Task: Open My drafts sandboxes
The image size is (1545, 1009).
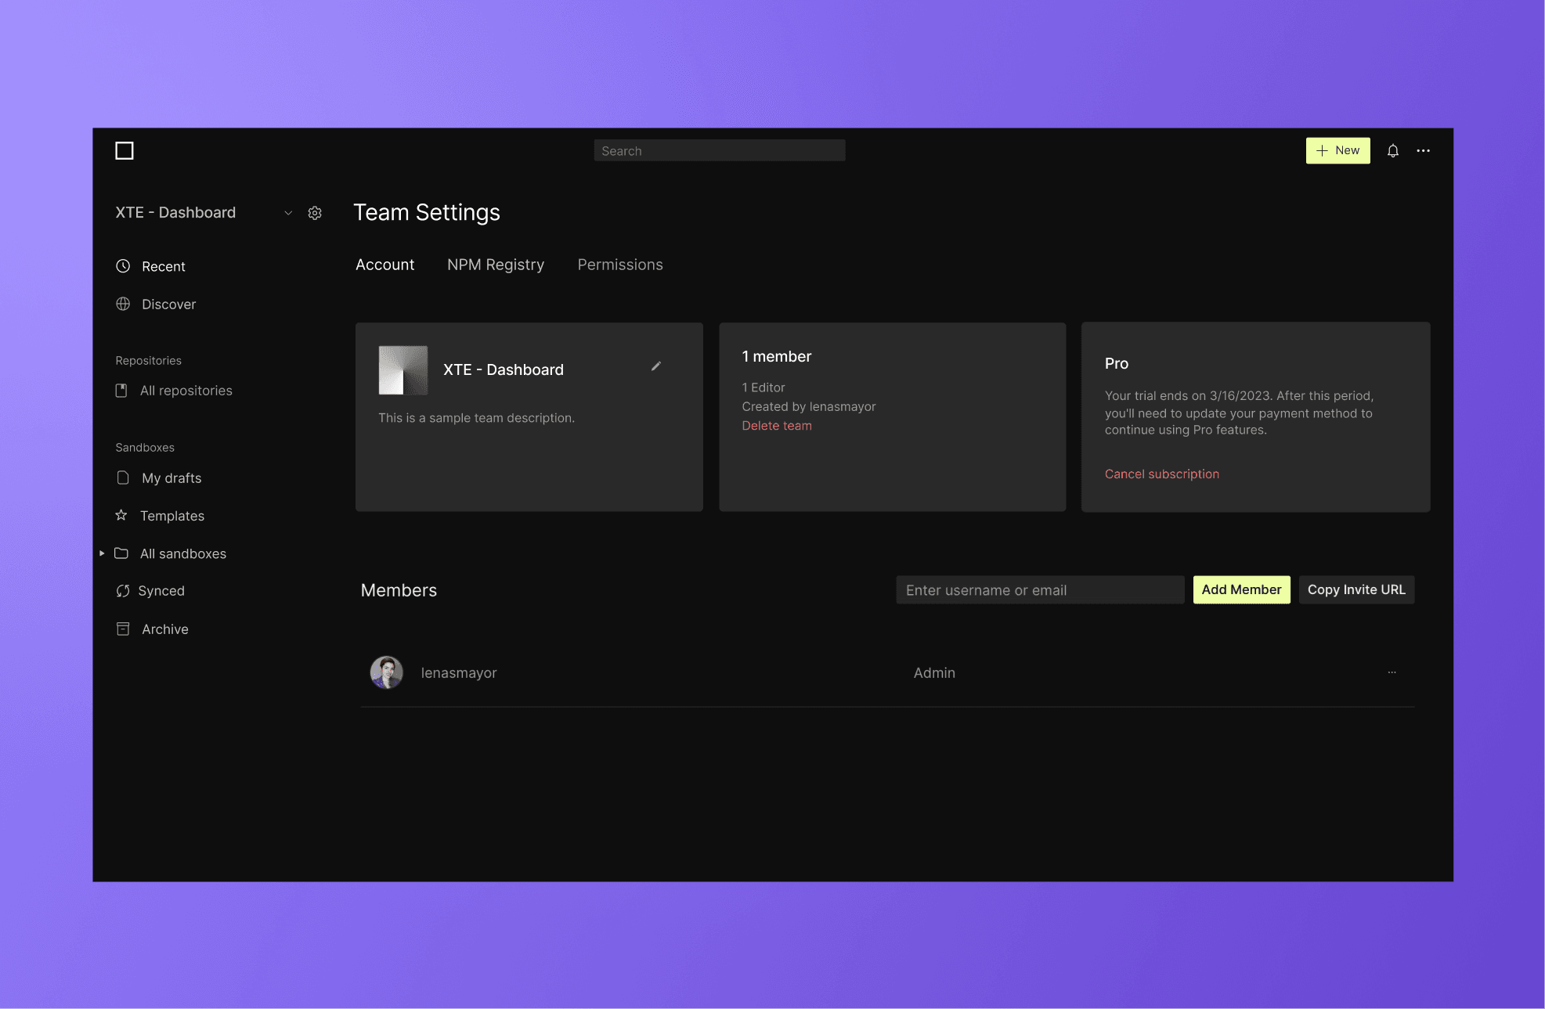Action: [x=171, y=477]
